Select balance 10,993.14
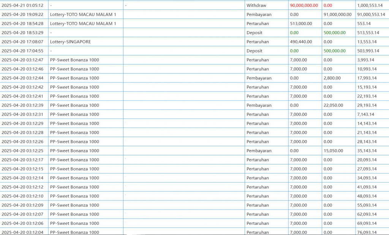This screenshot has height=235, width=389. (367, 69)
